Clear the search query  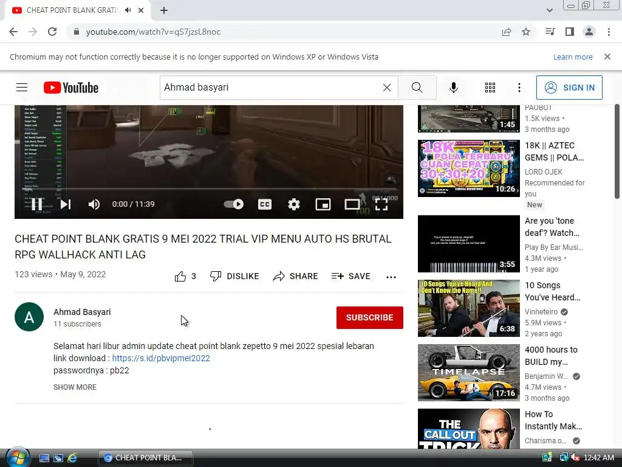pyautogui.click(x=387, y=88)
